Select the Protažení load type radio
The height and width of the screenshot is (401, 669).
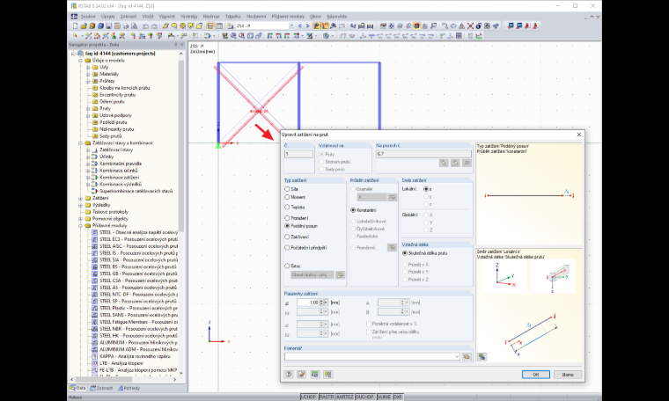click(x=287, y=218)
